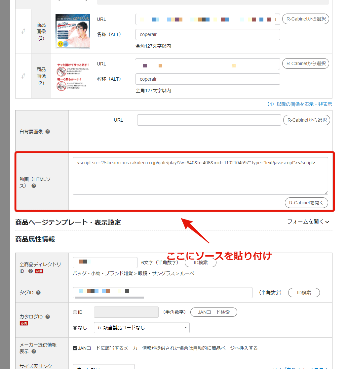Toggle the JANコード maker info auto-insert checkbox

click(75, 348)
